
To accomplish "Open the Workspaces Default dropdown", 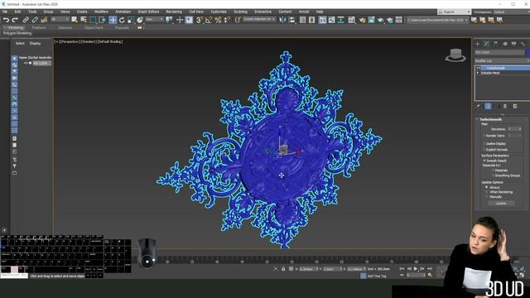I will (x=511, y=12).
